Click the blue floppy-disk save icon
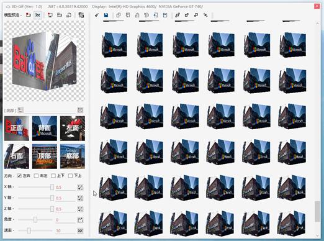This screenshot has height=241, width=324. 106,15
